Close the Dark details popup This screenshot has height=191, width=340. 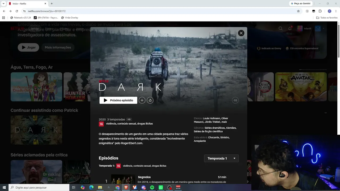[241, 33]
